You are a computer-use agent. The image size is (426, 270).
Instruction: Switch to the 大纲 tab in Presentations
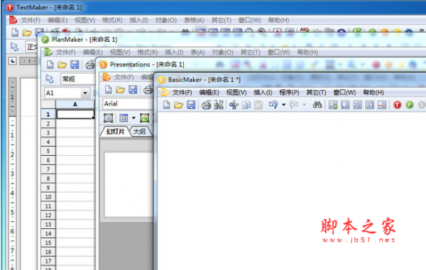pyautogui.click(x=140, y=132)
